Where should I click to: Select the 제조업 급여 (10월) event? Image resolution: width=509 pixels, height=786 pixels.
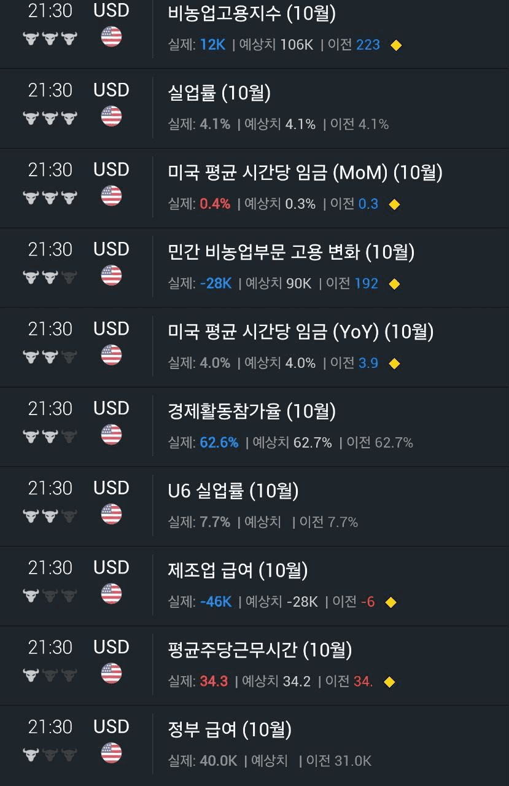click(x=254, y=586)
